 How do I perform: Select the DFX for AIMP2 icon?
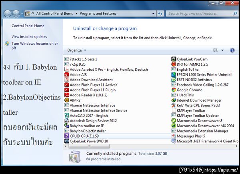click(x=174, y=64)
